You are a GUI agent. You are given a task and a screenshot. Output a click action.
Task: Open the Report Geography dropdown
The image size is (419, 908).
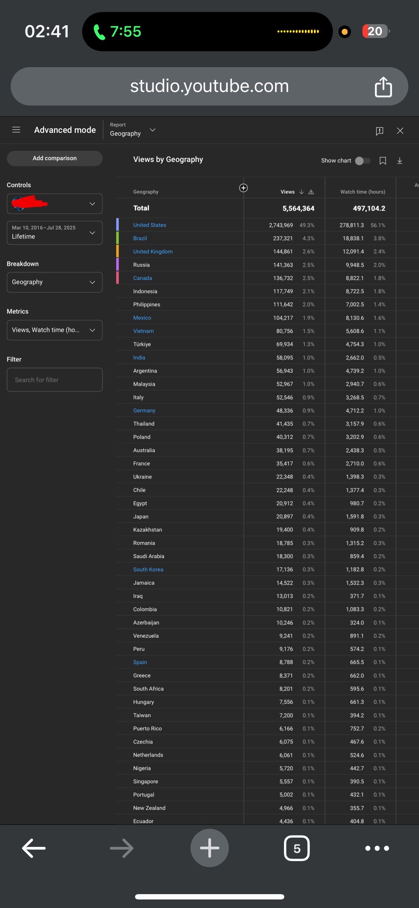click(133, 130)
